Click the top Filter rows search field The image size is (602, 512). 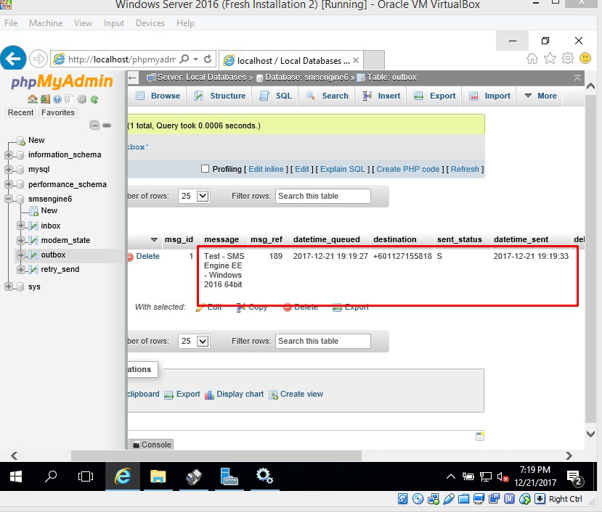[x=322, y=196]
